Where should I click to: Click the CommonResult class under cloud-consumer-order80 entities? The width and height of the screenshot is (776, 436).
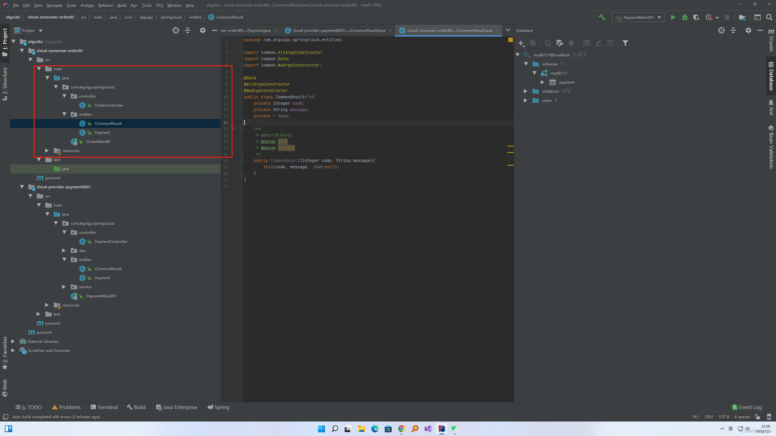(108, 123)
